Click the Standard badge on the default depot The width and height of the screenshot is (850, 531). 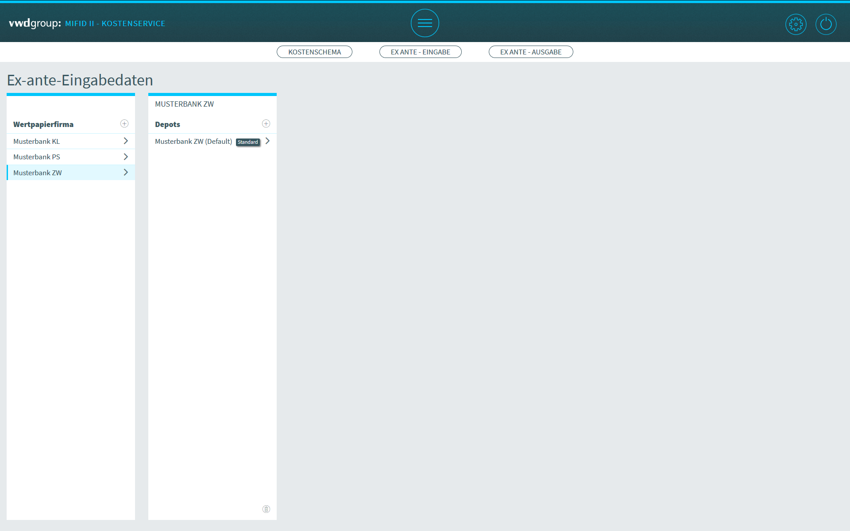[247, 142]
